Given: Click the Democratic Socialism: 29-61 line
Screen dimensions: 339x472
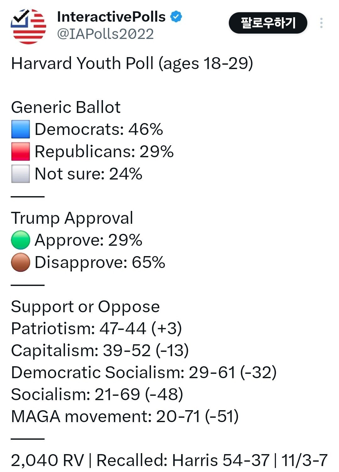Looking at the screenshot, I should click(144, 373).
